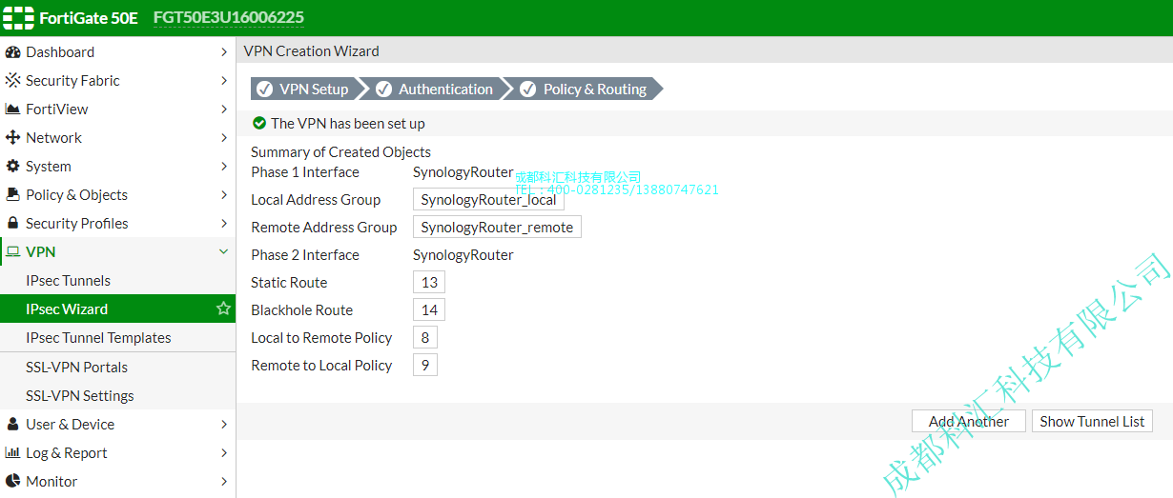The image size is (1173, 498).
Task: Click the VPN Setup step checkmark
Action: pyautogui.click(x=264, y=89)
